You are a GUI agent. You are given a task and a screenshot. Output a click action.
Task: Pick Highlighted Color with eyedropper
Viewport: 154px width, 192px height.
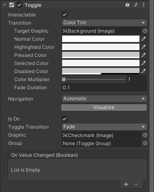(144, 47)
